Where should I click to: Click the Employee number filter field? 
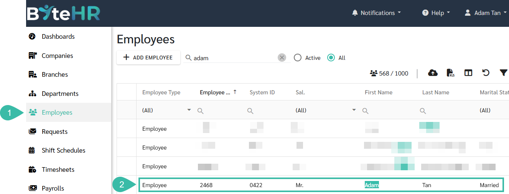[219, 110]
